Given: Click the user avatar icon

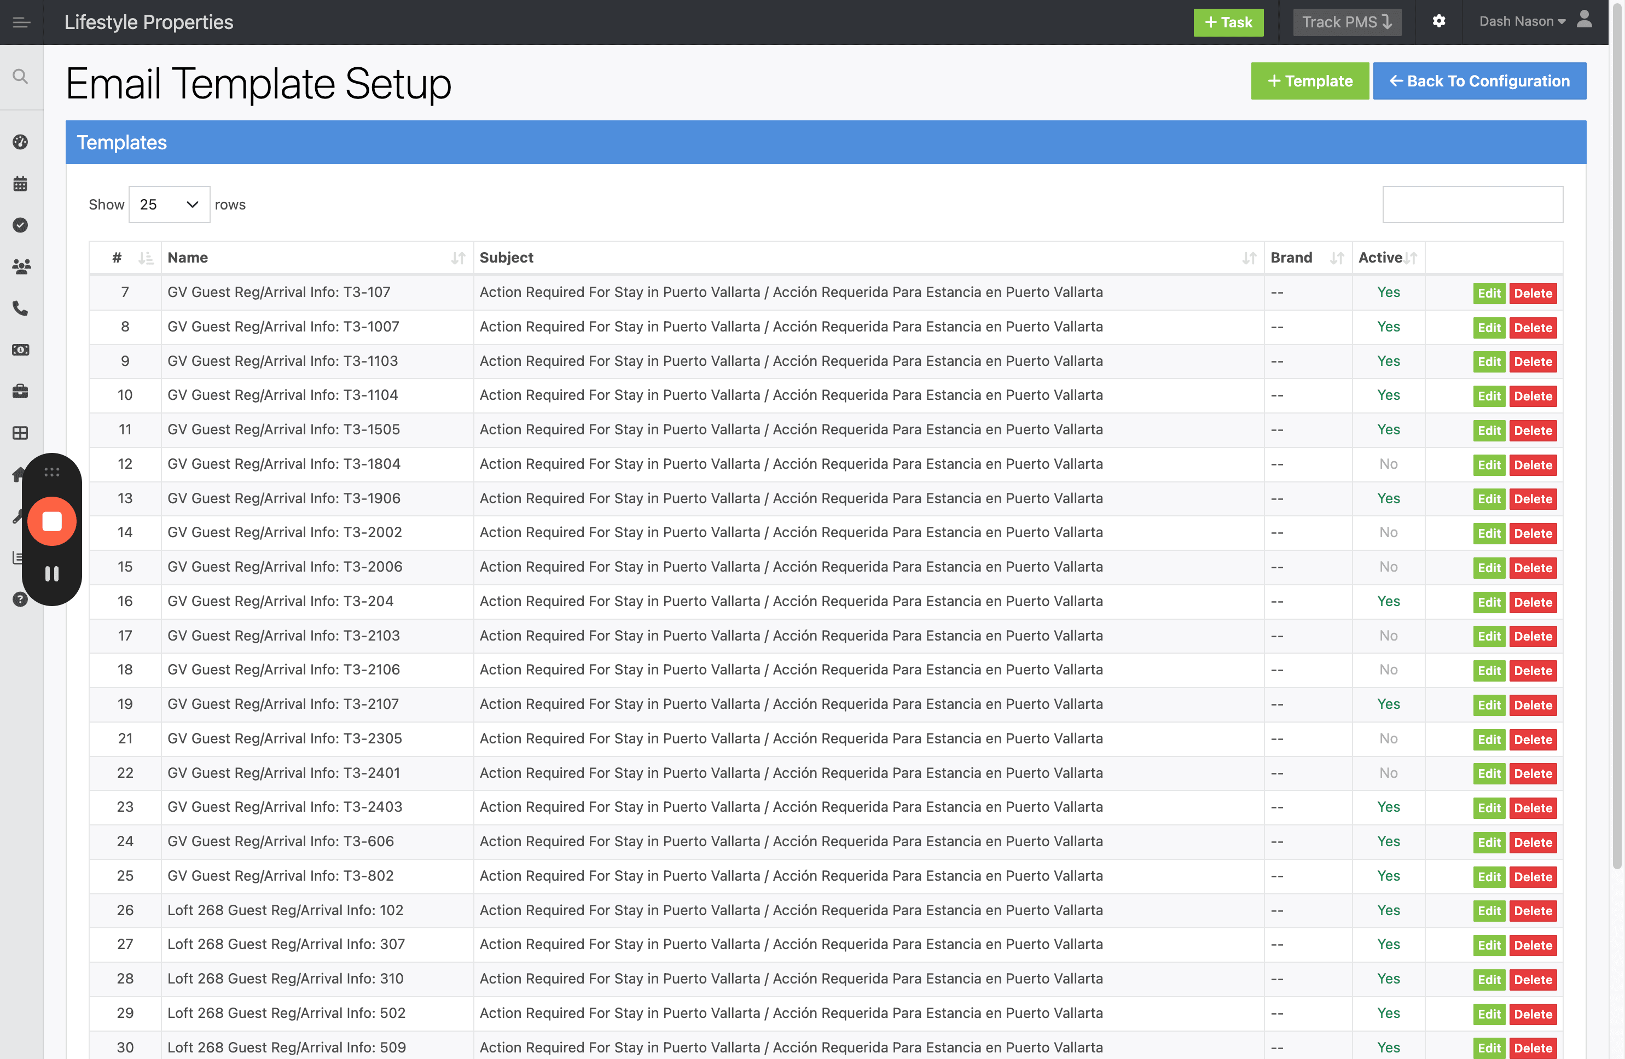Looking at the screenshot, I should tap(1585, 19).
